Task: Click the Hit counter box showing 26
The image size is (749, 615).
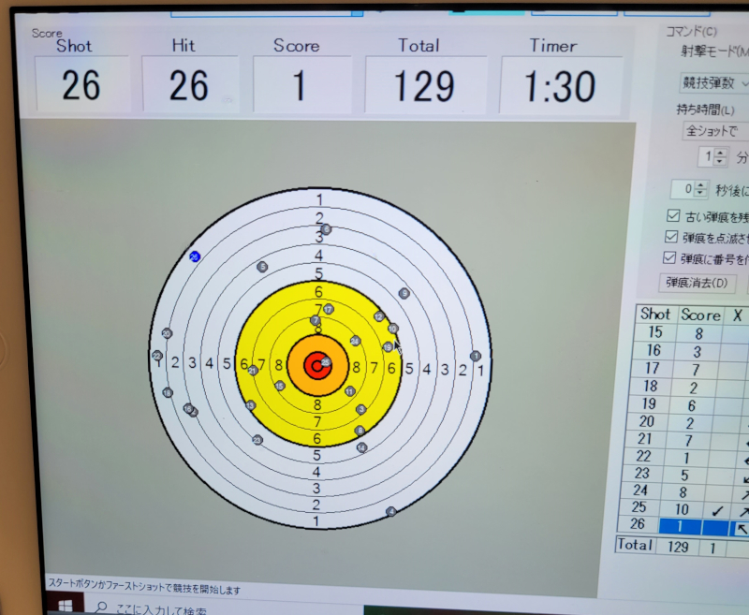Action: tap(190, 85)
